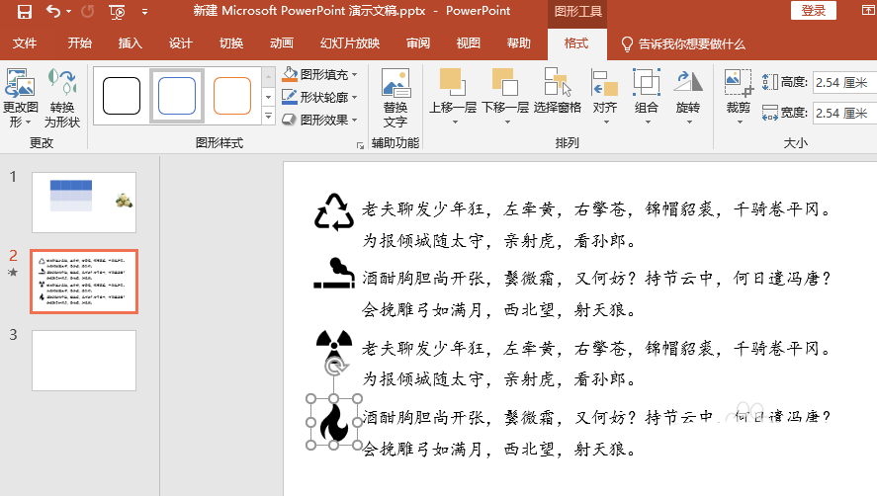Open the 裁剪 crop dropdown arrow
Image resolution: width=877 pixels, height=496 pixels.
click(740, 122)
